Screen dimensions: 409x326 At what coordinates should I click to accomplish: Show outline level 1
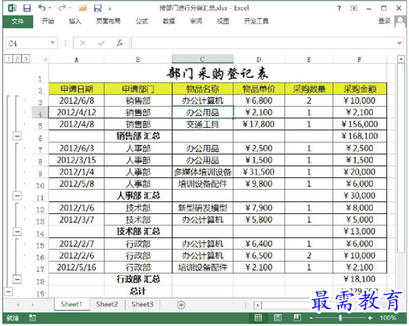pos(9,59)
